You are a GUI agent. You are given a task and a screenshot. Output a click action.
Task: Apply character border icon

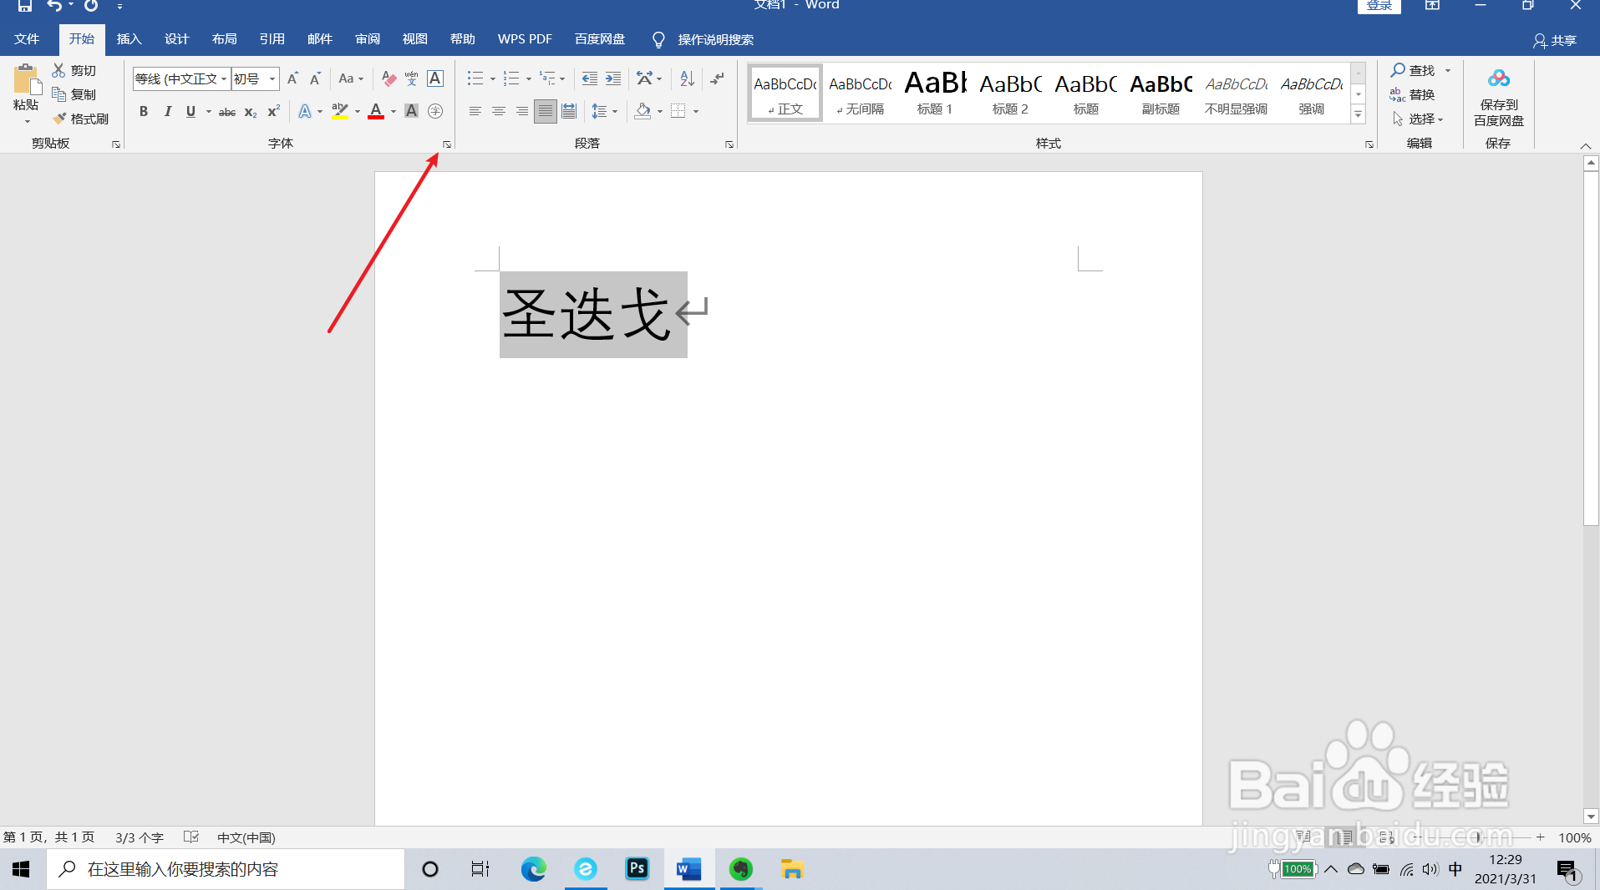pos(435,78)
